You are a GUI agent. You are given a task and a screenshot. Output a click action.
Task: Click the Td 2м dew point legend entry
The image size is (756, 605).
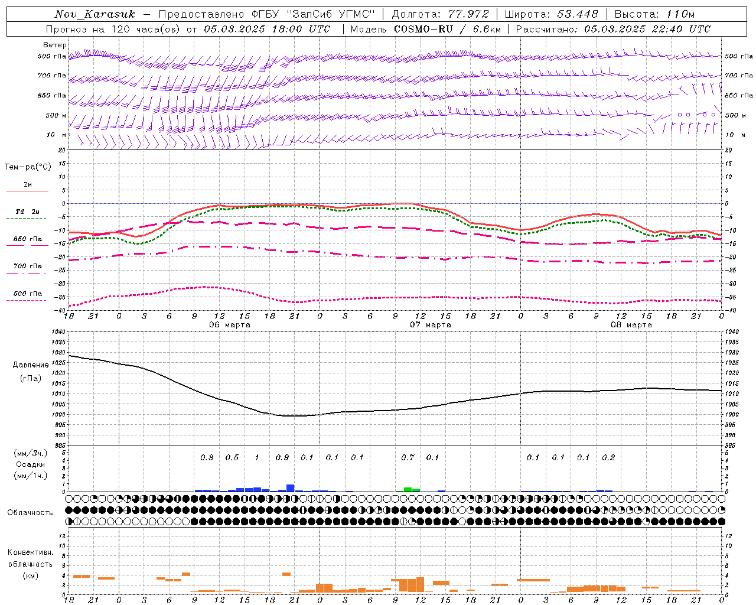27,212
